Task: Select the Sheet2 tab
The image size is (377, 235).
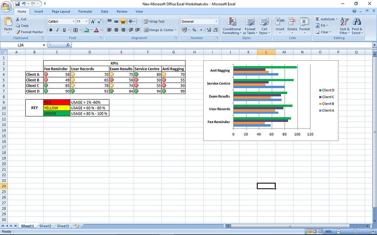Action: pos(45,226)
